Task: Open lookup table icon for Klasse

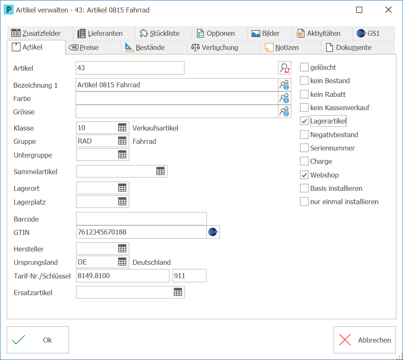Action: point(122,128)
